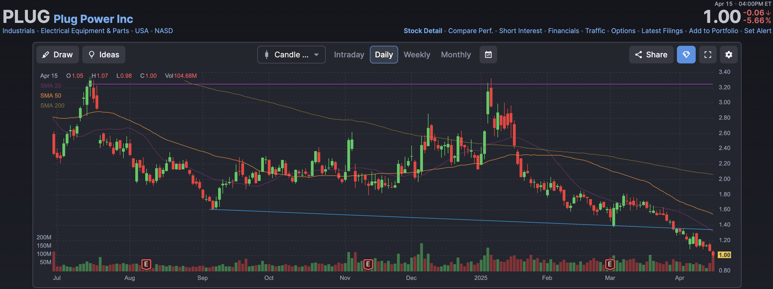Image resolution: width=773 pixels, height=289 pixels.
Task: Click the pencil icon in Draw button
Action: (x=46, y=55)
